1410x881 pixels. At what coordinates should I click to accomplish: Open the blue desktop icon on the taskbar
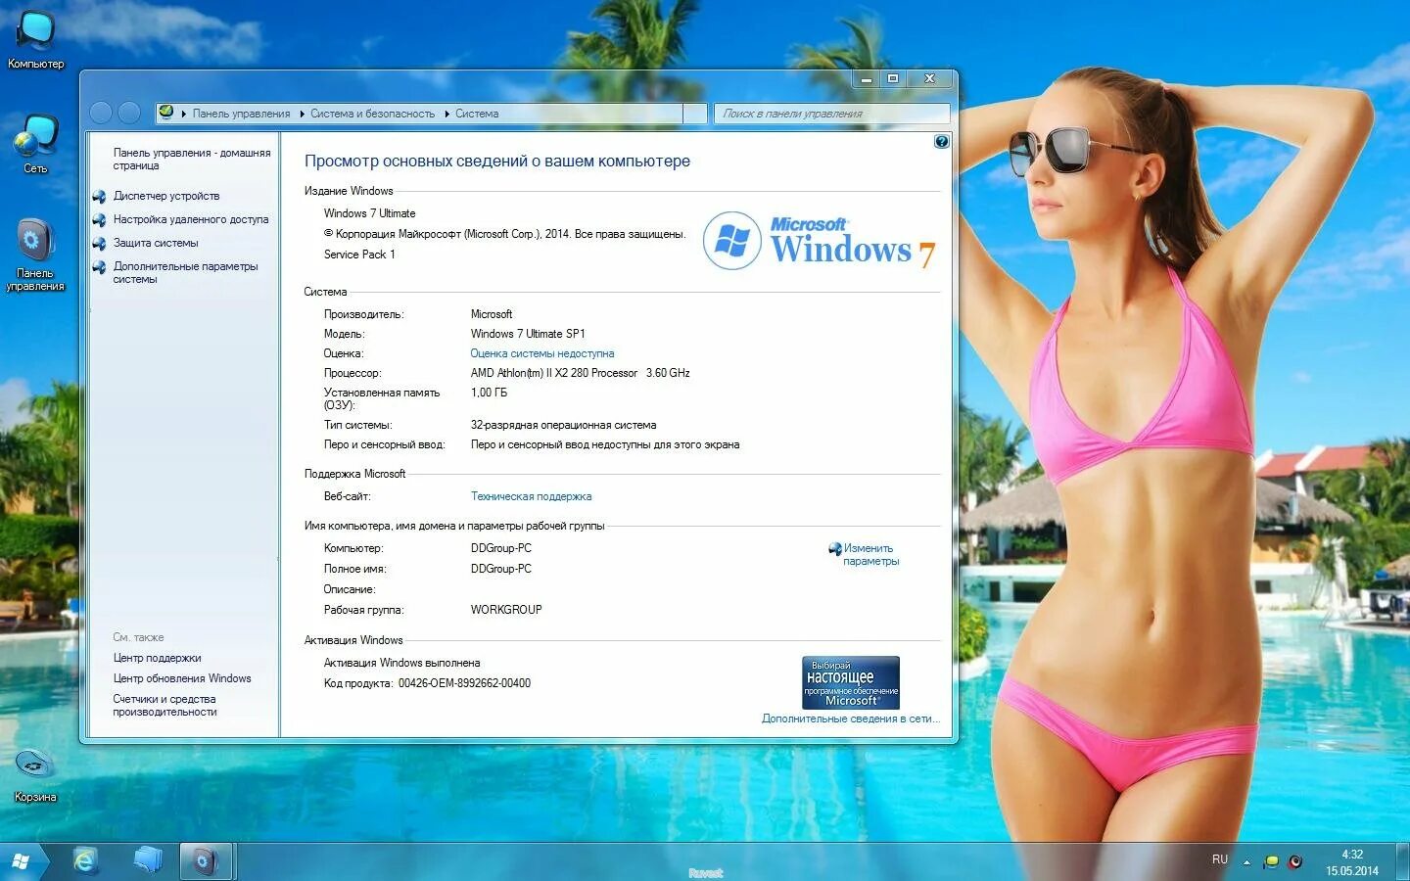148,860
